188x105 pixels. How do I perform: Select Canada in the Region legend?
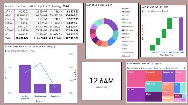pos(126,56)
